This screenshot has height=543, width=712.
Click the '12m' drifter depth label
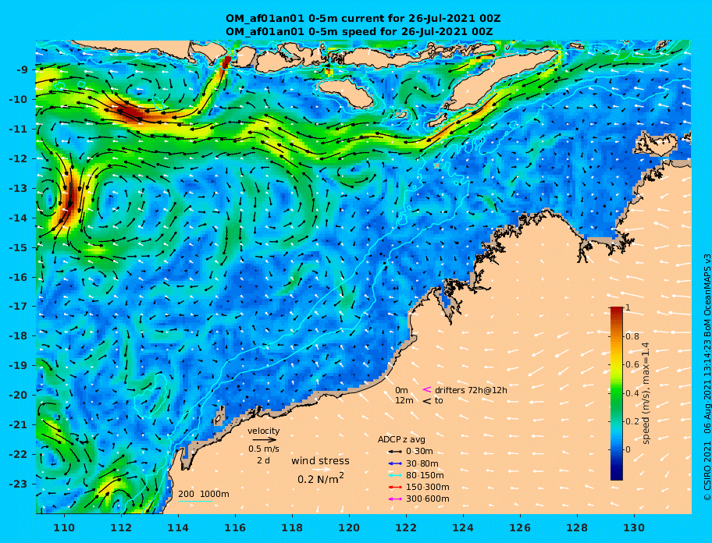tap(404, 401)
